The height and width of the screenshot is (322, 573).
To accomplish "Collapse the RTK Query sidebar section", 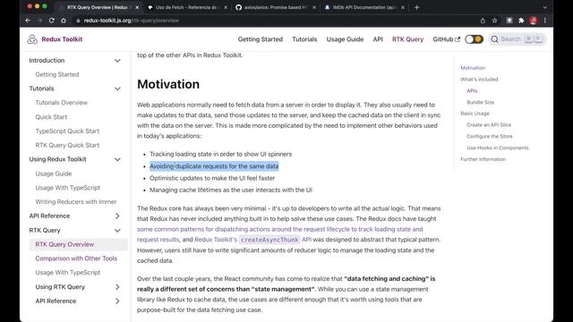I will click(117, 231).
